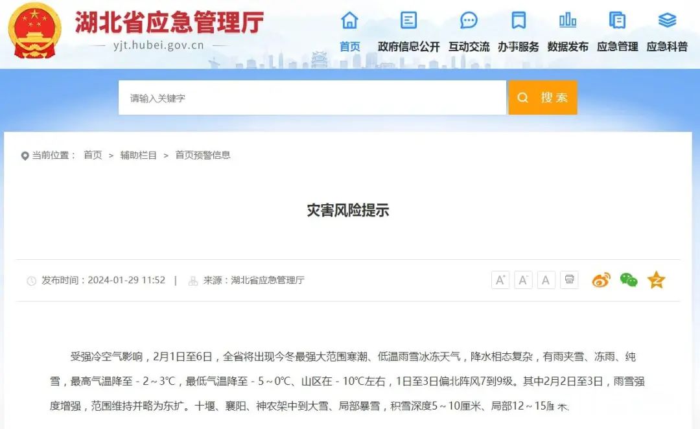Click the yellow star favorite icon
Viewport: 700px width, 429px height.
click(x=656, y=280)
